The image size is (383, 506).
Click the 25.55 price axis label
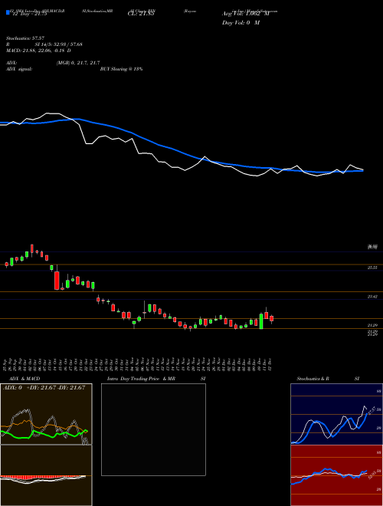[x=372, y=268]
